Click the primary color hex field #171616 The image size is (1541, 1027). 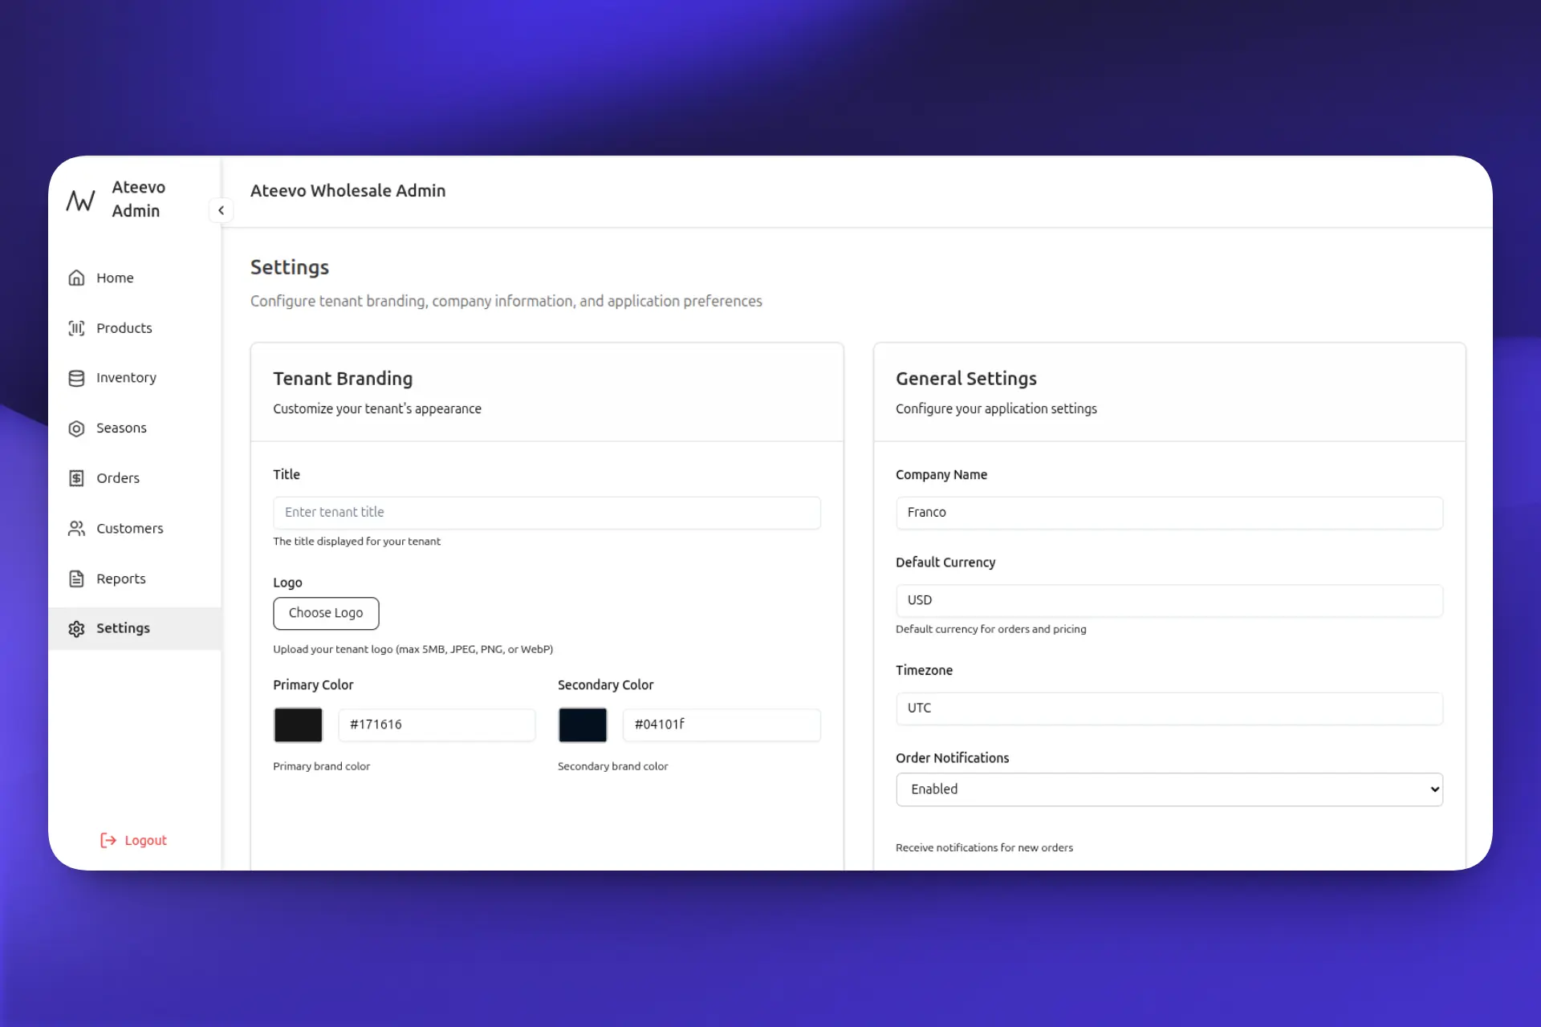pyautogui.click(x=437, y=725)
